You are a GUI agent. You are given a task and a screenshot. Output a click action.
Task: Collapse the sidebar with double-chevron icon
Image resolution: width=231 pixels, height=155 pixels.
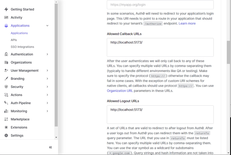pos(50,147)
